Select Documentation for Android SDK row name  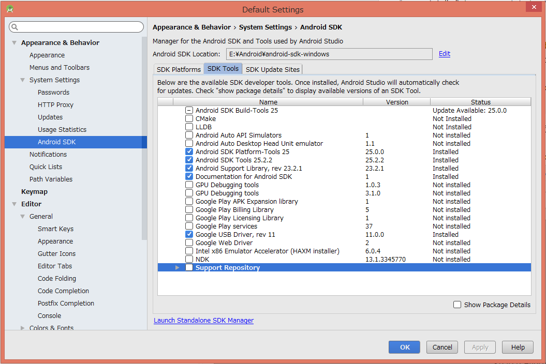(244, 176)
